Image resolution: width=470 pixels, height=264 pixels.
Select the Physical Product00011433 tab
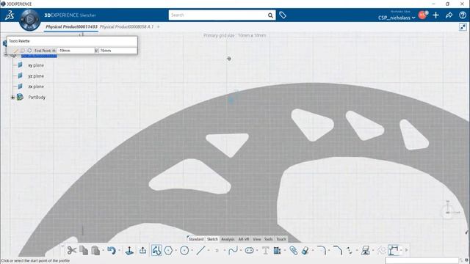(x=71, y=27)
